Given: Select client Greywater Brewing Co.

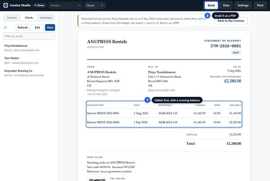Looking at the screenshot, I should click(29, 73).
